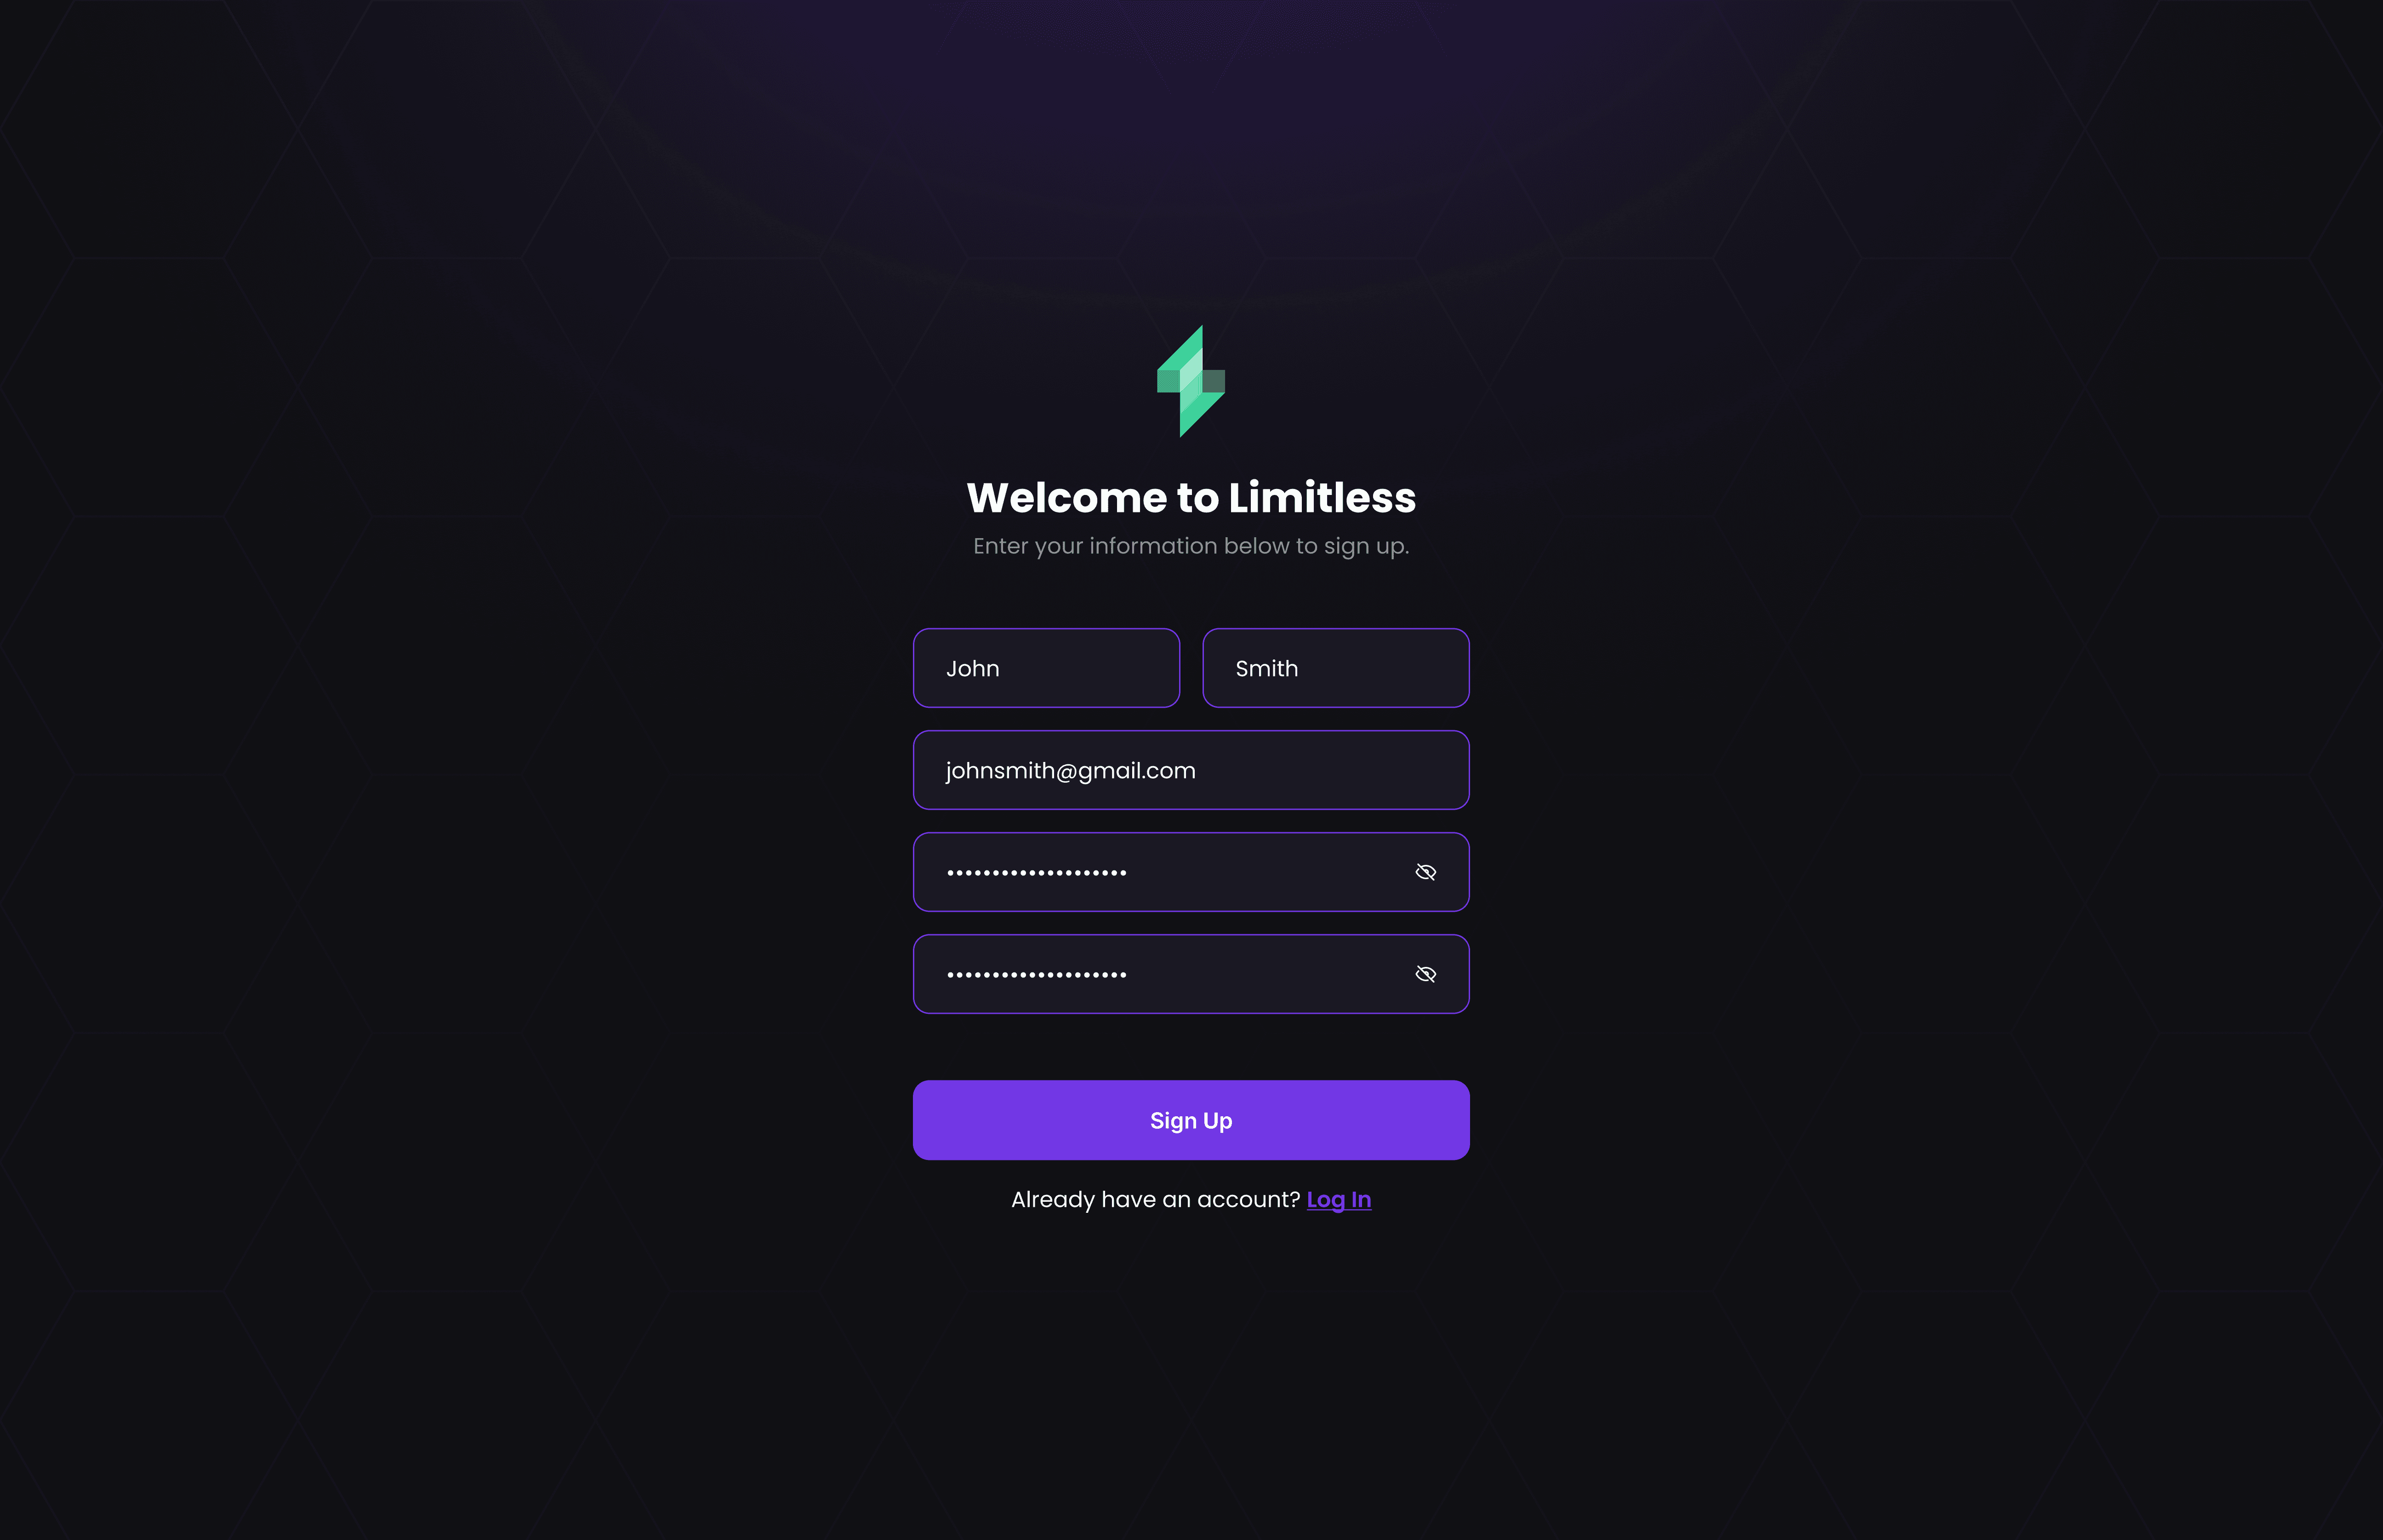Focus the first name field containing John

coord(1046,668)
